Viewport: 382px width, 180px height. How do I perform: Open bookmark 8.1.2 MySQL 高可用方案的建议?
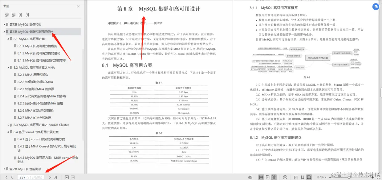point(39,53)
